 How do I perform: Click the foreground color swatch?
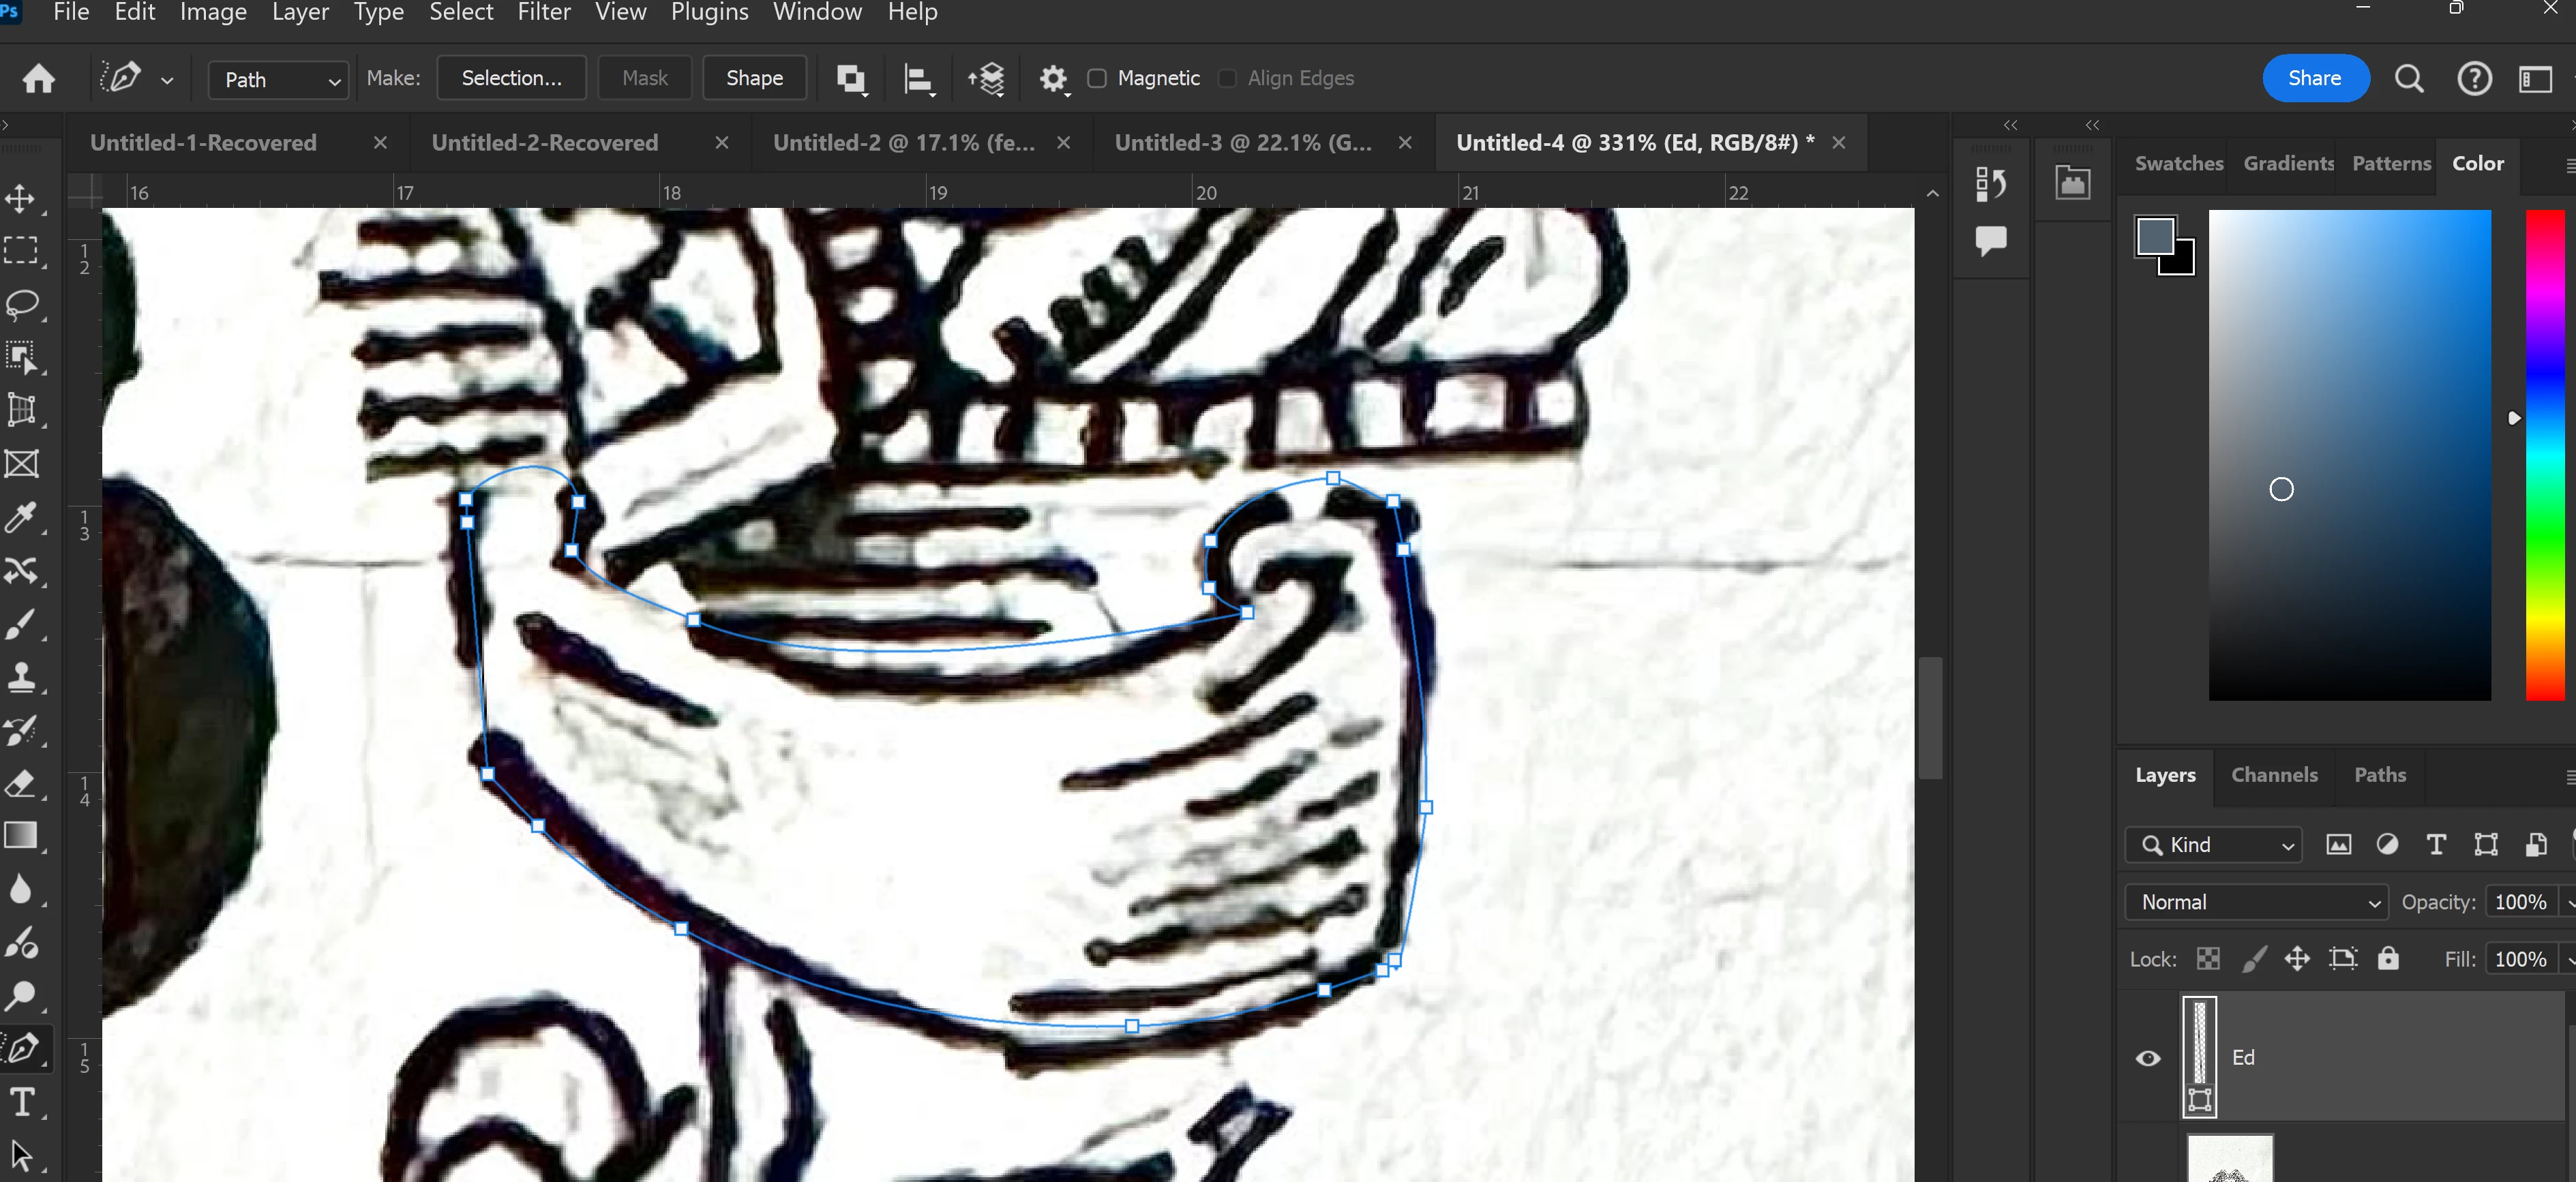pos(2155,237)
